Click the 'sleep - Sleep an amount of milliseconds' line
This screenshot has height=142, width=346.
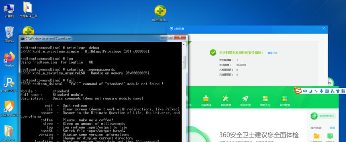[x=84, y=124]
